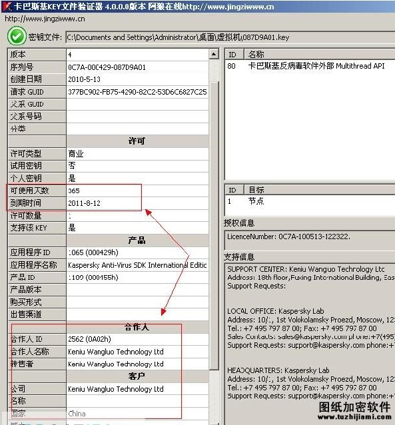395x425 pixels.
Task: Click the ID column header above Multithread API
Action: tap(234, 54)
